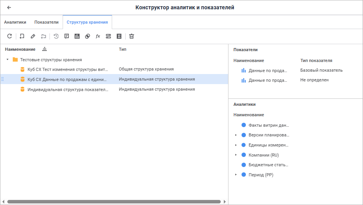The height and width of the screenshot is (205, 363).
Task: Click the pencil edit icon
Action: [33, 36]
